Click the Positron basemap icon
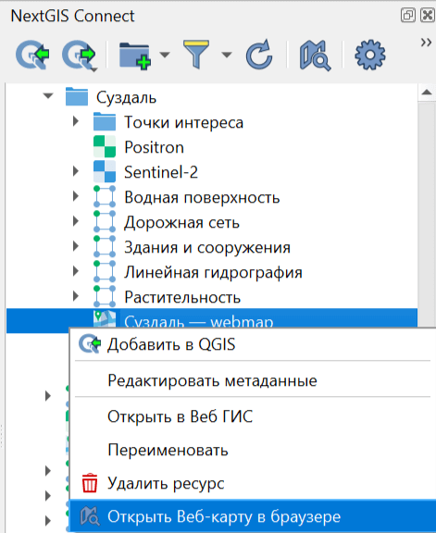This screenshot has width=436, height=533. click(x=105, y=146)
